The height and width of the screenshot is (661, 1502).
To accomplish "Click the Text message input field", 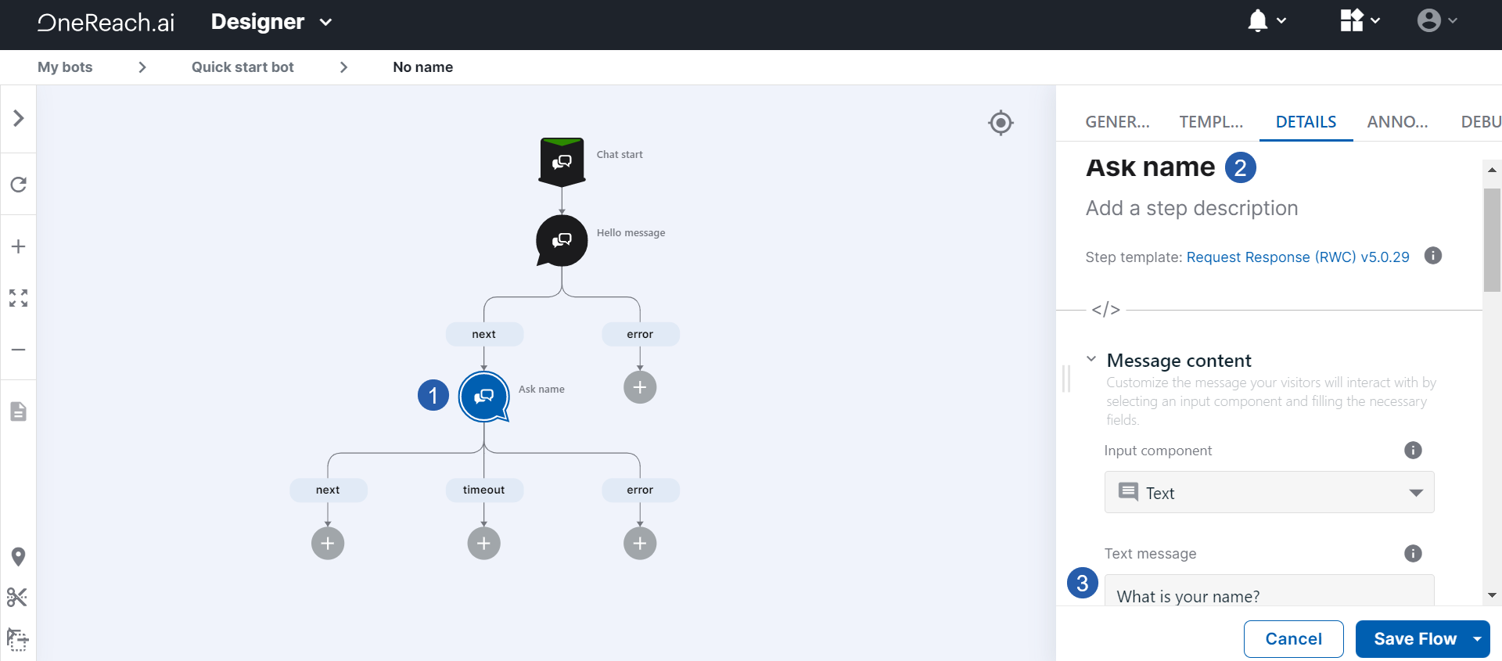I will pos(1269,592).
